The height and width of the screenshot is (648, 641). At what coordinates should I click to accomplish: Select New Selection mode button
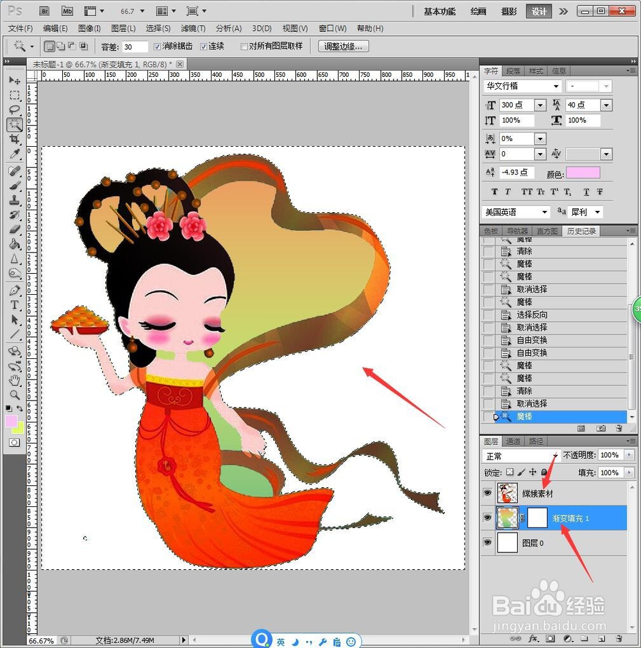coord(49,46)
